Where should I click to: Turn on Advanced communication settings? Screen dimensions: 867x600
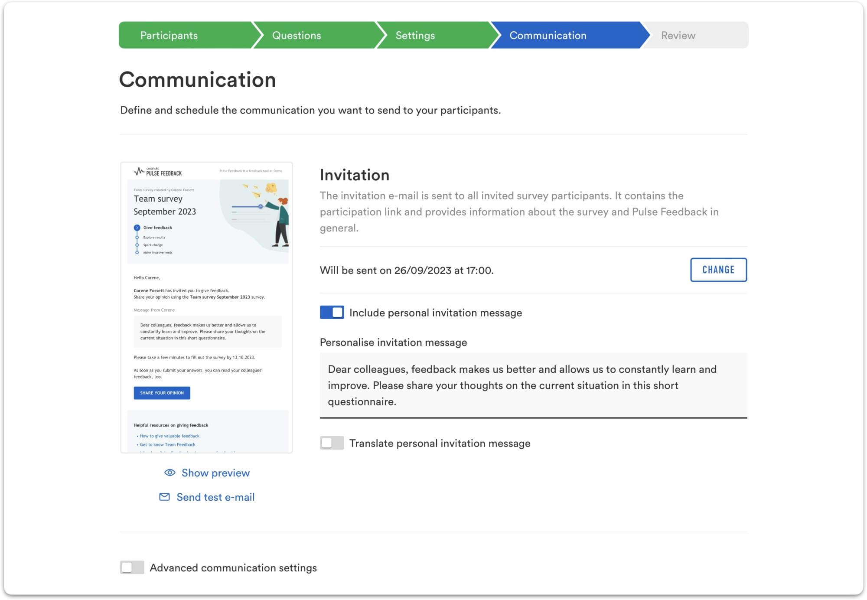[x=132, y=567]
